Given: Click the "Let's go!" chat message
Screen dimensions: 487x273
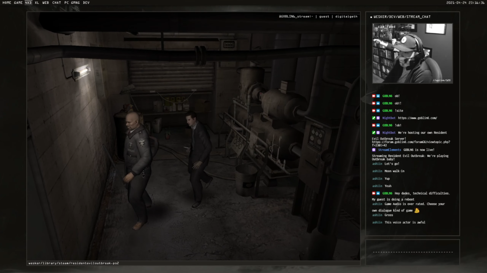Looking at the screenshot, I should coord(392,164).
